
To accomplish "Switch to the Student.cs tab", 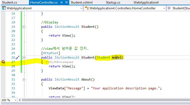I will (x=10, y=2).
